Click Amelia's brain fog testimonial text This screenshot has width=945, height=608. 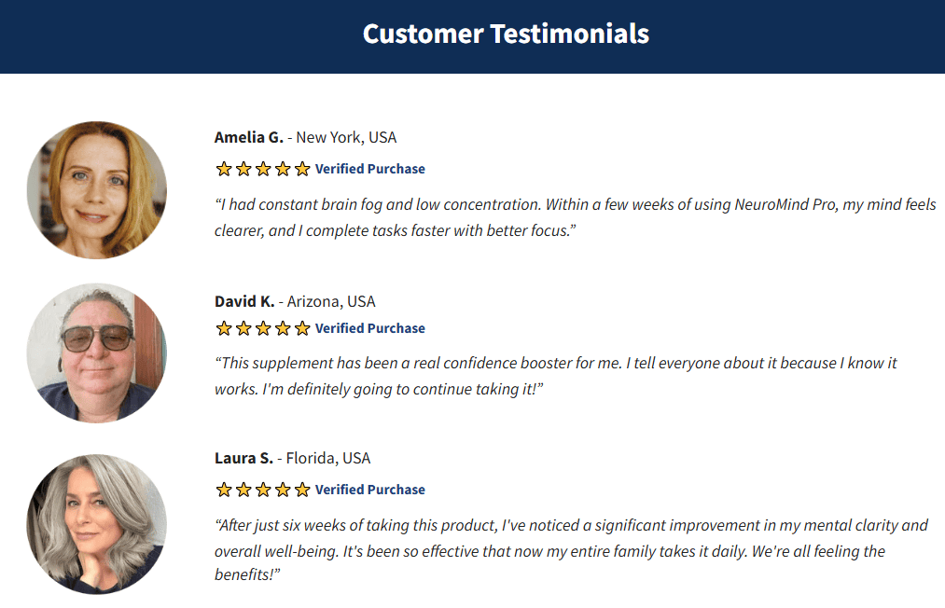[x=576, y=217]
